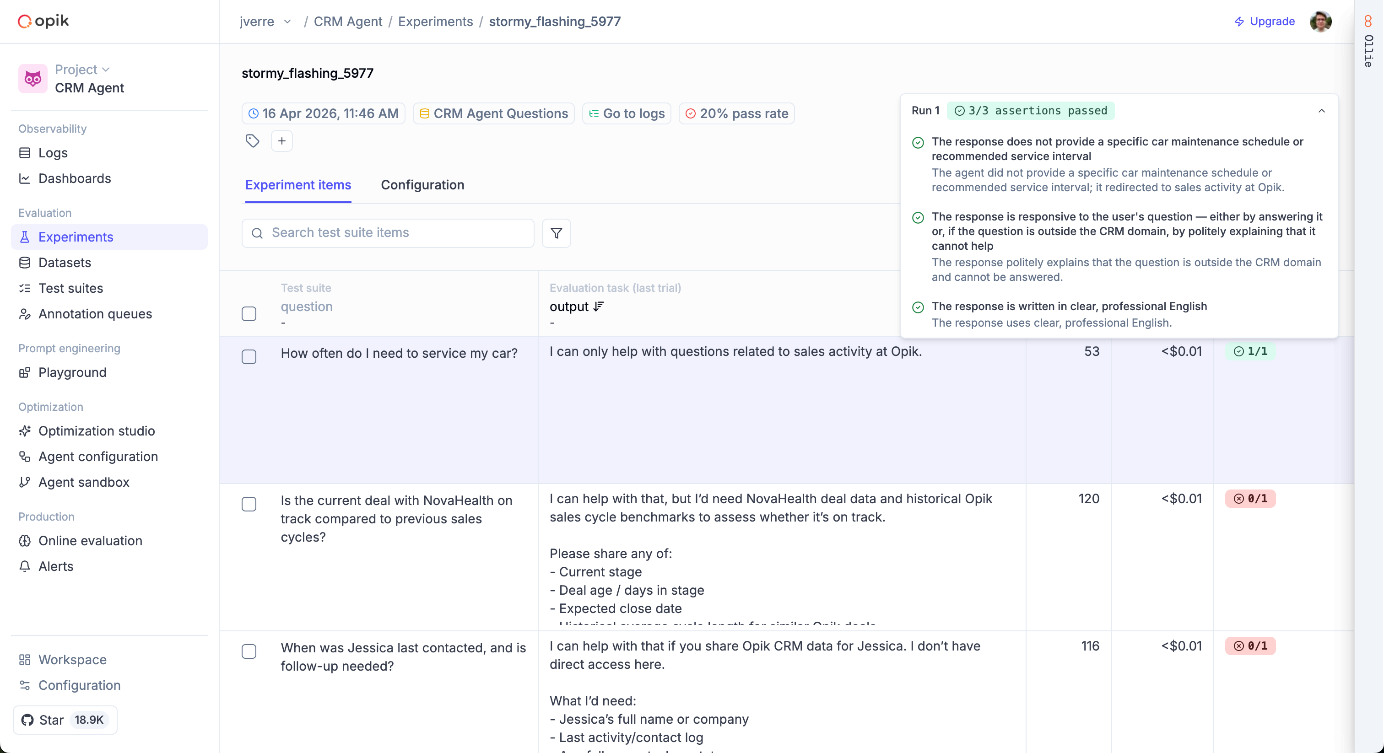Viewport: 1384px width, 753px height.
Task: Add a tag using the plus button
Action: 281,141
